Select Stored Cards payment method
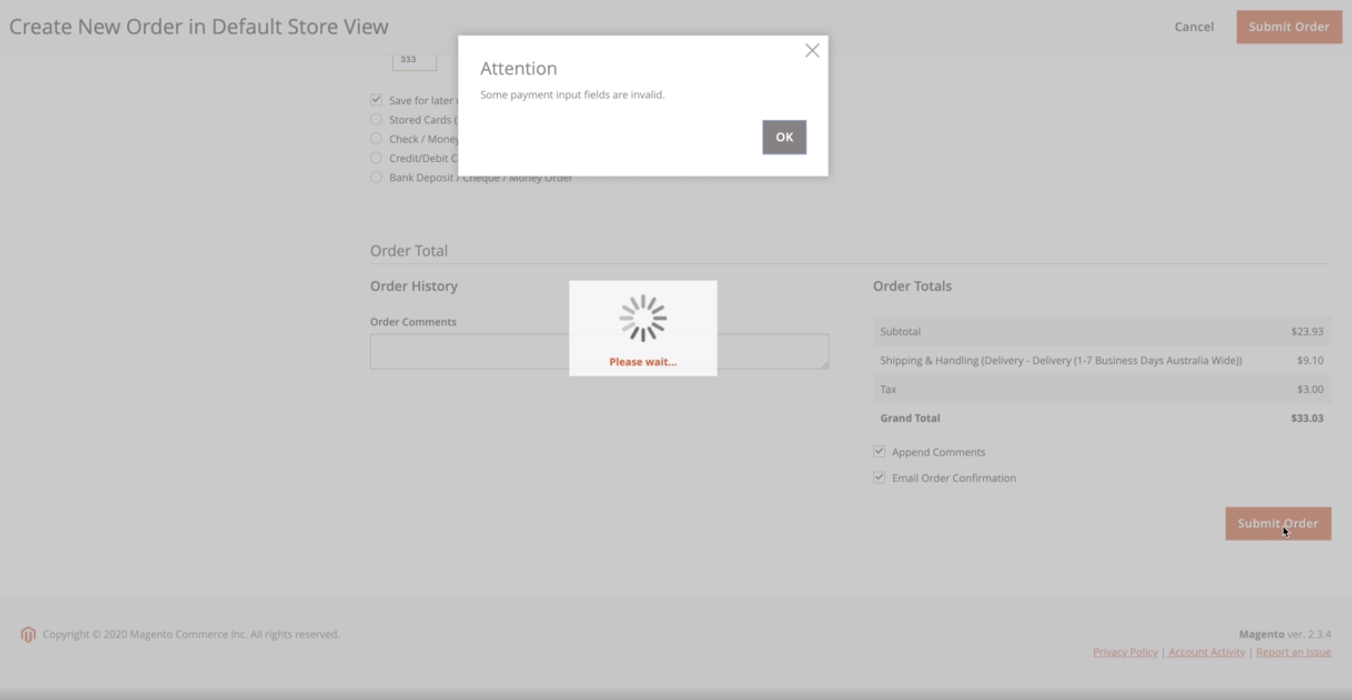 376,119
